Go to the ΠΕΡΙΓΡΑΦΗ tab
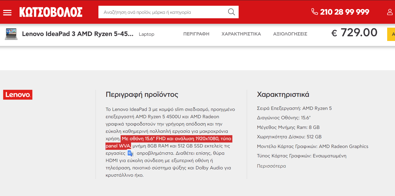The image size is (395, 196). (196, 34)
